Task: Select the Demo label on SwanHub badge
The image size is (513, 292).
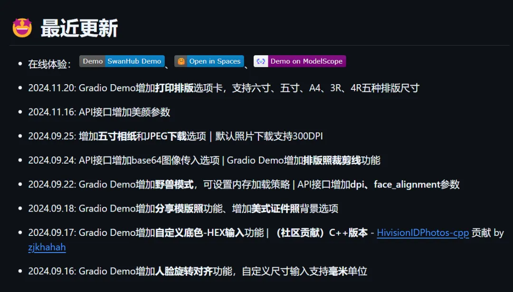Action: 92,61
